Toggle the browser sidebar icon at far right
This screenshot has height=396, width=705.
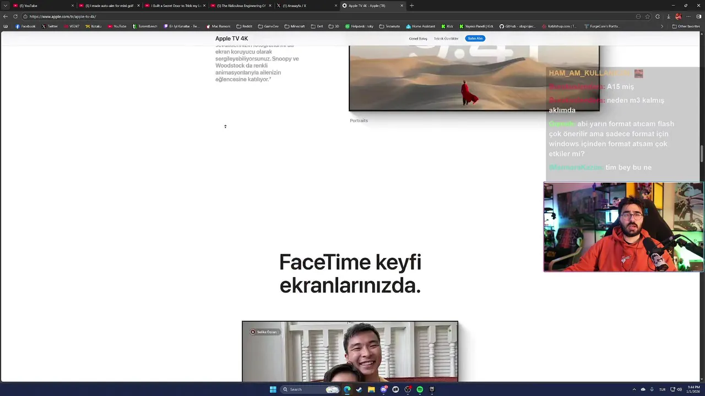(699, 16)
